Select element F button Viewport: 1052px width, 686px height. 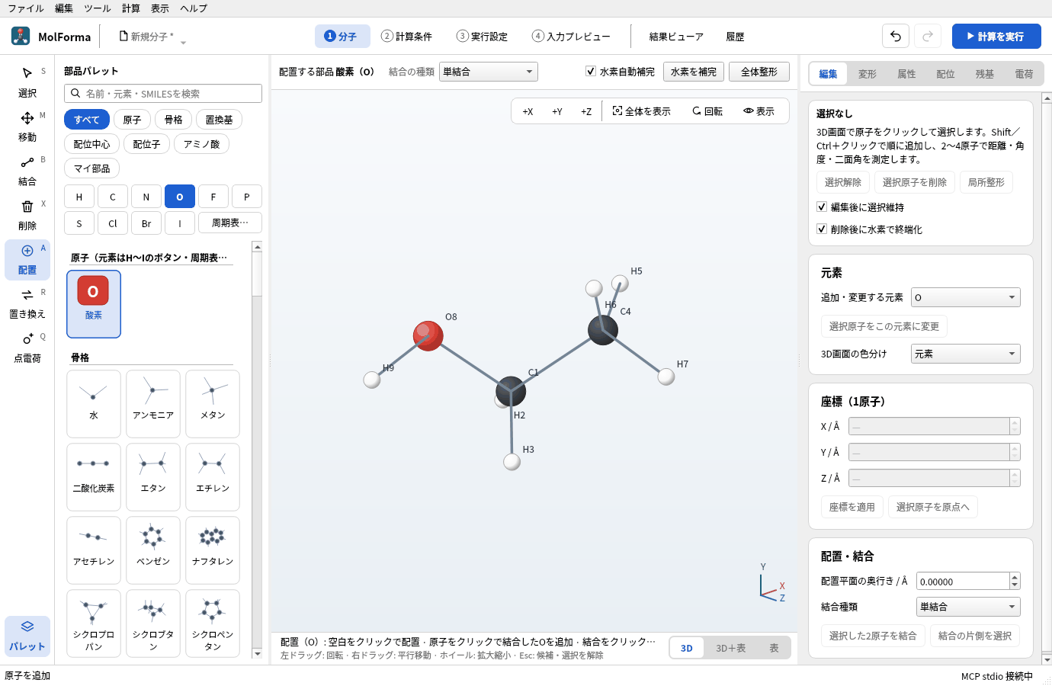tap(213, 197)
